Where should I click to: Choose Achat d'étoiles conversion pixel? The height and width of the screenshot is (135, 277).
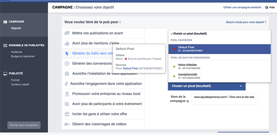pyautogui.click(x=220, y=66)
